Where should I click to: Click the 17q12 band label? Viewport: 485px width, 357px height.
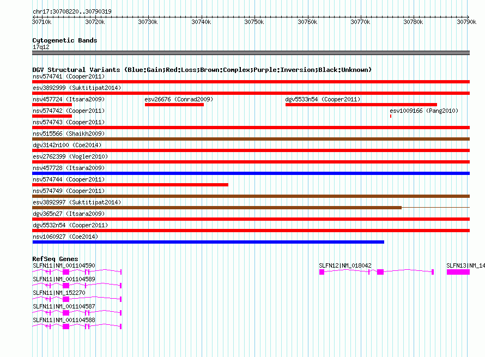41,47
